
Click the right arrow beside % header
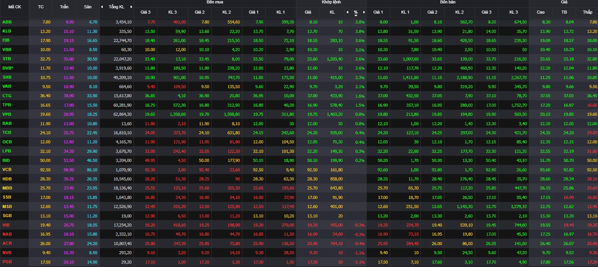click(x=364, y=12)
